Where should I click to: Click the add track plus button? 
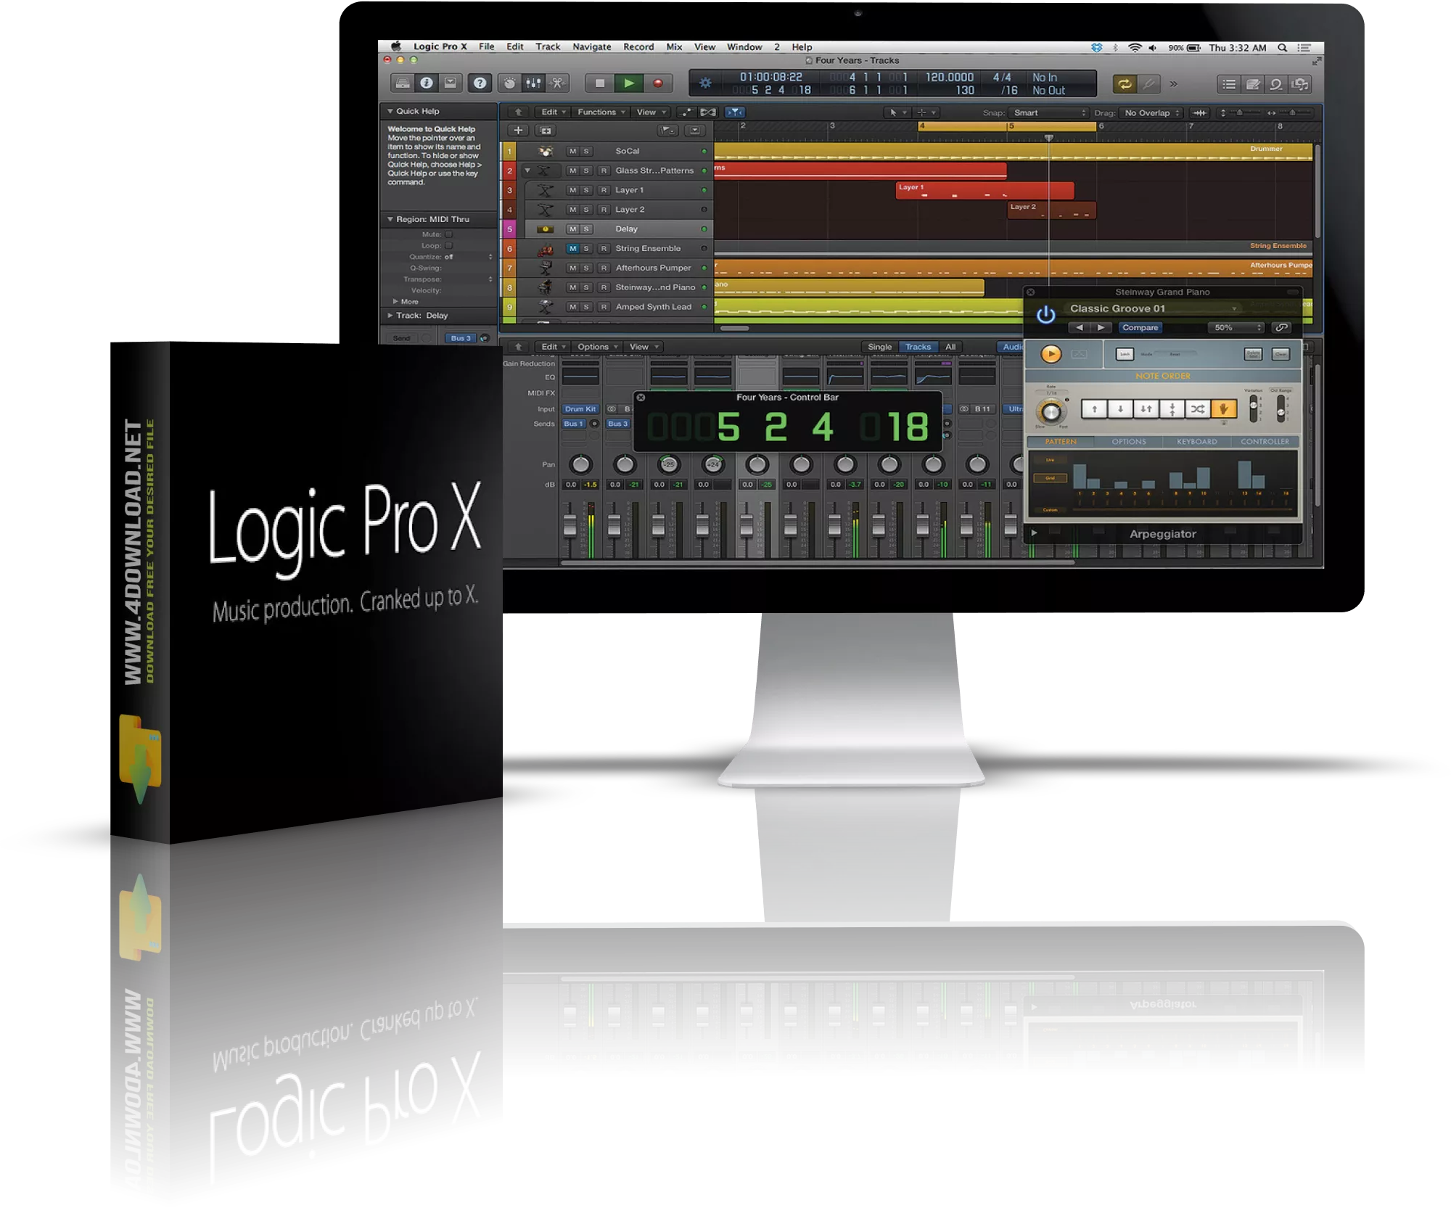517,131
